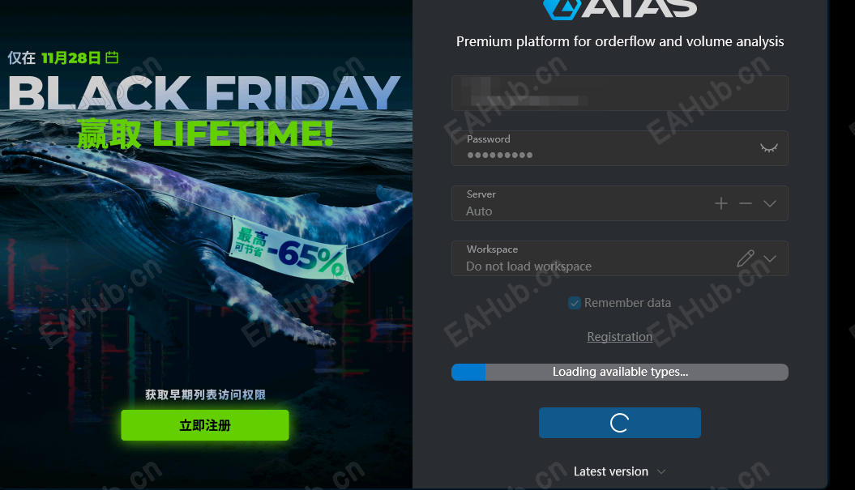Open the Registration link

pyautogui.click(x=619, y=337)
